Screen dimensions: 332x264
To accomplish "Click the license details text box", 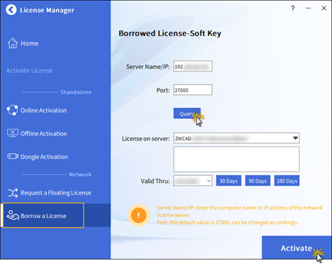I will pyautogui.click(x=236, y=159).
